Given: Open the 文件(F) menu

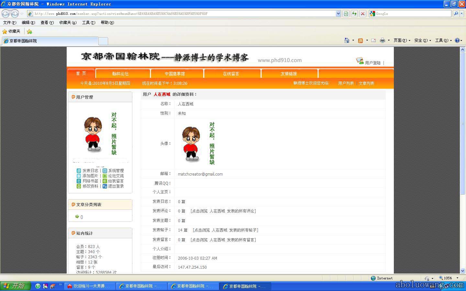Looking at the screenshot, I should [x=9, y=23].
